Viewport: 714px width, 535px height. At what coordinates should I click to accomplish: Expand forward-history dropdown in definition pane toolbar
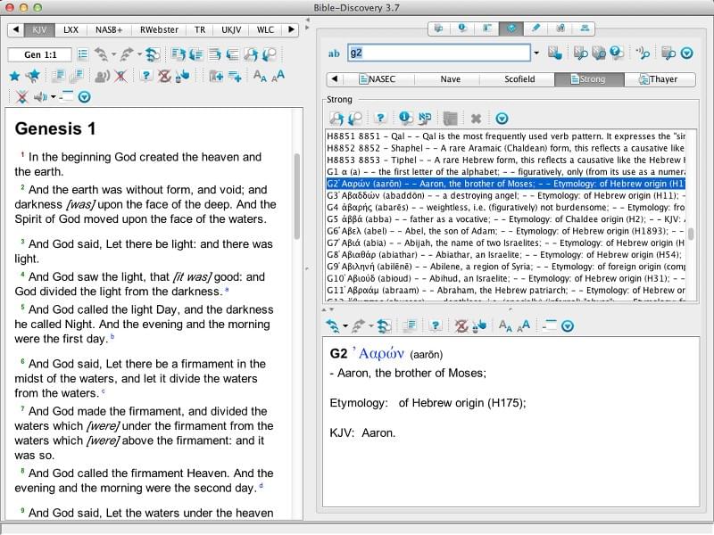tap(370, 325)
